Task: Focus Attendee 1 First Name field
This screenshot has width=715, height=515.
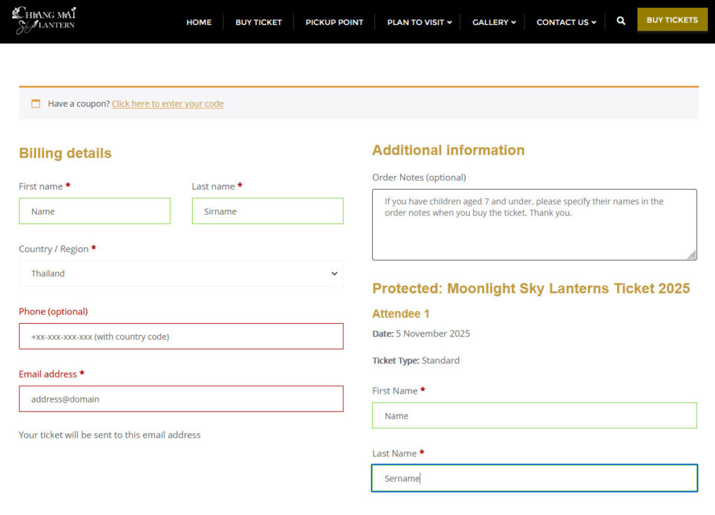Action: [534, 416]
